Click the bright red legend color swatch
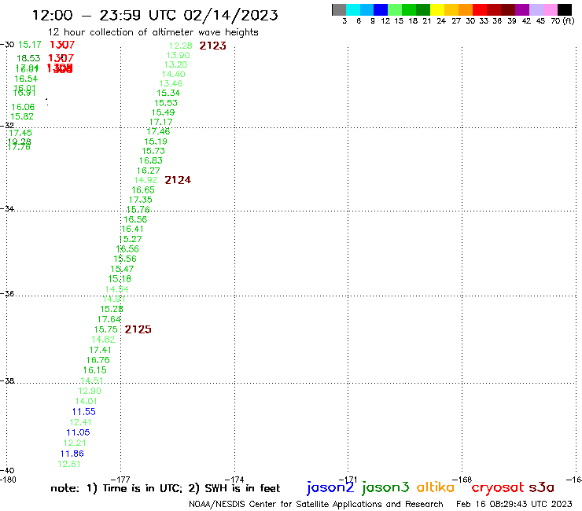 (480, 9)
